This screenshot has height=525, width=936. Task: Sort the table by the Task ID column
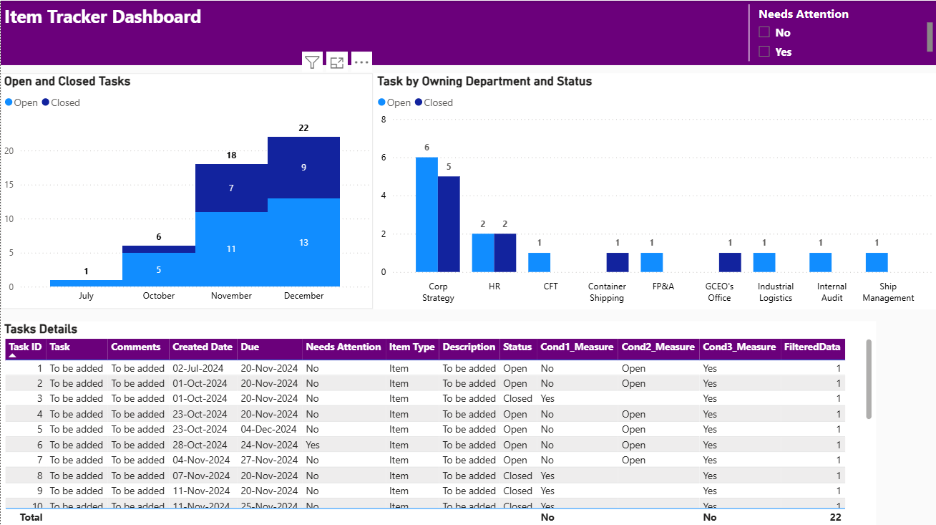24,348
